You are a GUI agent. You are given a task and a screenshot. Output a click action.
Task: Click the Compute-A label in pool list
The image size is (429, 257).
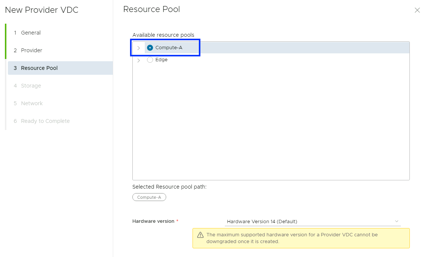pos(169,48)
